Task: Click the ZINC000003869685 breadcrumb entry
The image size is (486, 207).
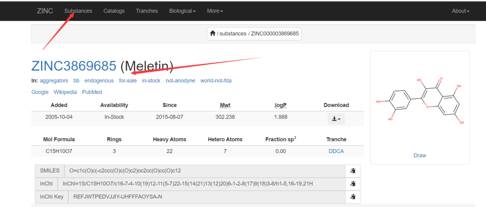Action: point(274,34)
